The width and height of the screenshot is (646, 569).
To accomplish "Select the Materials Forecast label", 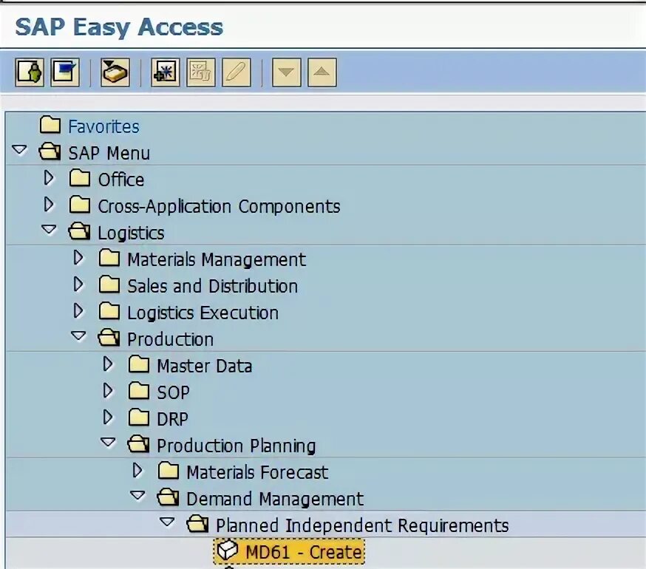I will 257,473.
